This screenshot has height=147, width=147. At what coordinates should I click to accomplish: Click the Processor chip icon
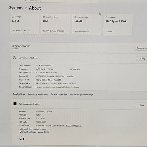106,17
